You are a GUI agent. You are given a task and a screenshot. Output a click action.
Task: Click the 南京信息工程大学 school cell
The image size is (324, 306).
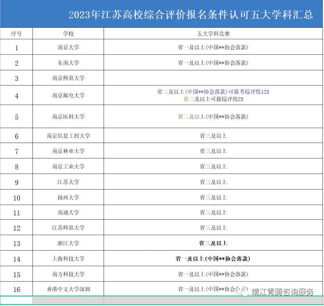coord(68,136)
